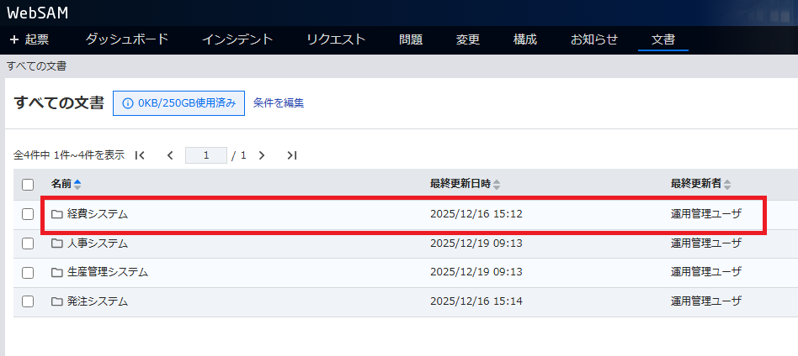The width and height of the screenshot is (798, 356).
Task: Click the 発注システム folder icon
Action: (x=57, y=301)
